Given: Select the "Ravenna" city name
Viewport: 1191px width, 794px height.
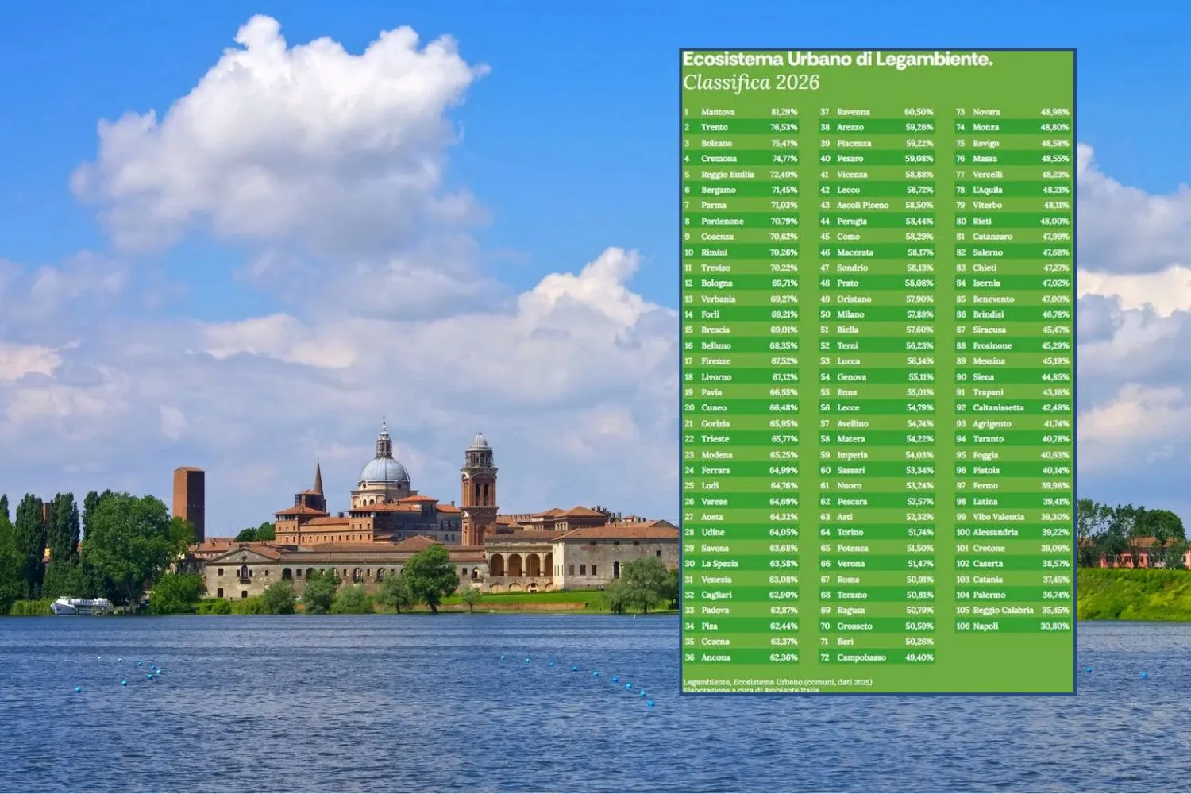Looking at the screenshot, I should click(854, 112).
